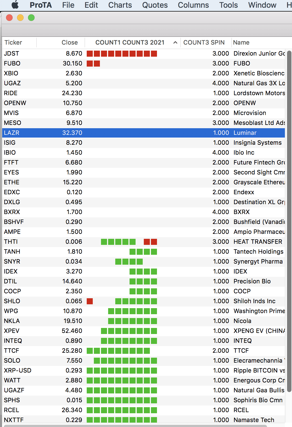Select the SOLO ticker row

click(144, 360)
